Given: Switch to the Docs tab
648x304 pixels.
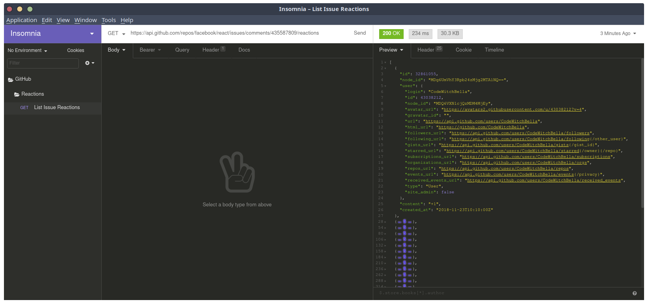Looking at the screenshot, I should point(244,50).
